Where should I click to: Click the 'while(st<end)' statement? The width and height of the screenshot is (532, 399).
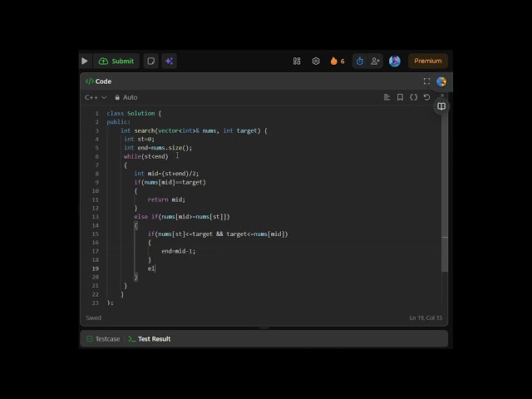pos(146,156)
